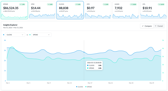
Task: Click 'vs $84,950.05 prior' text
Action: coord(9,11)
